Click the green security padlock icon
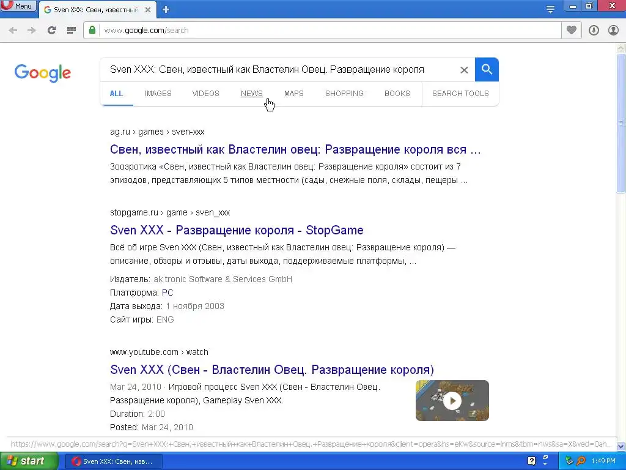The width and height of the screenshot is (626, 470). 92,30
